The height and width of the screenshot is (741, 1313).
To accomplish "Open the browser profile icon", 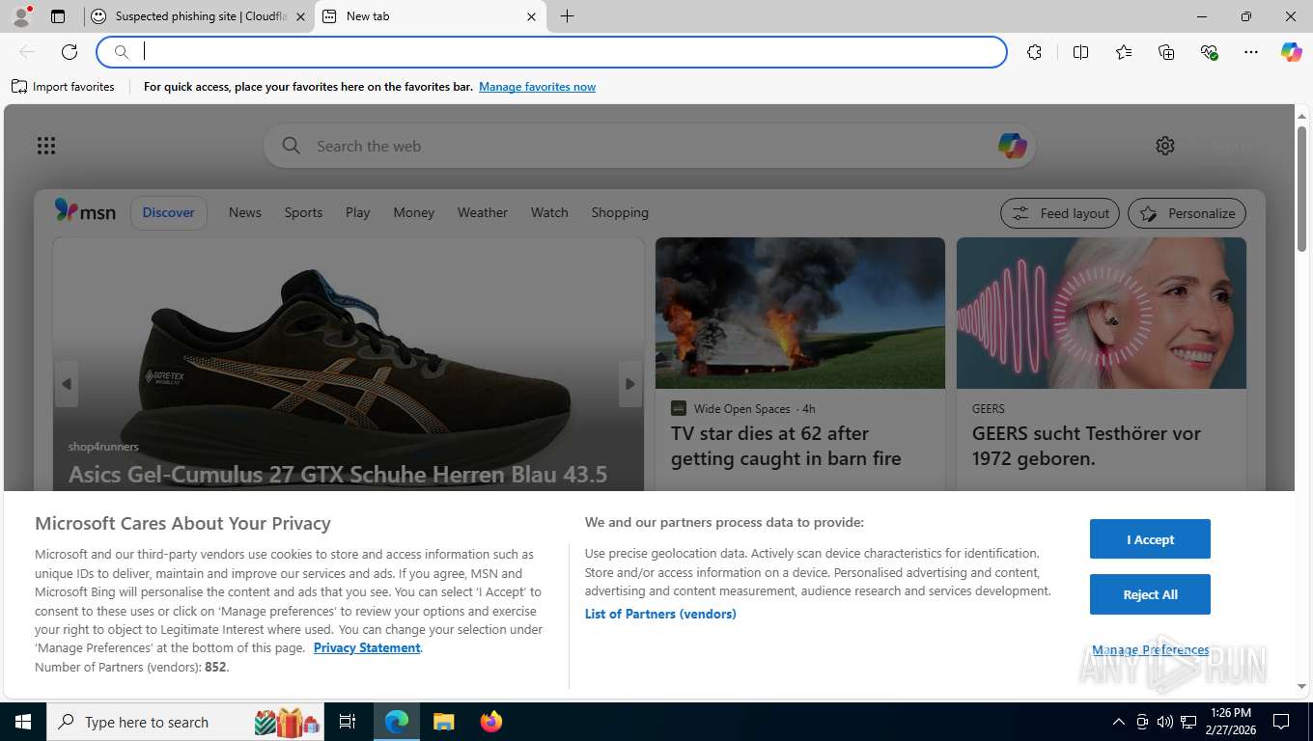I will (21, 16).
